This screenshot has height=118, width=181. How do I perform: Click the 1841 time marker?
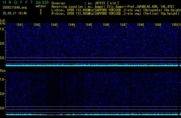click(x=20, y=25)
